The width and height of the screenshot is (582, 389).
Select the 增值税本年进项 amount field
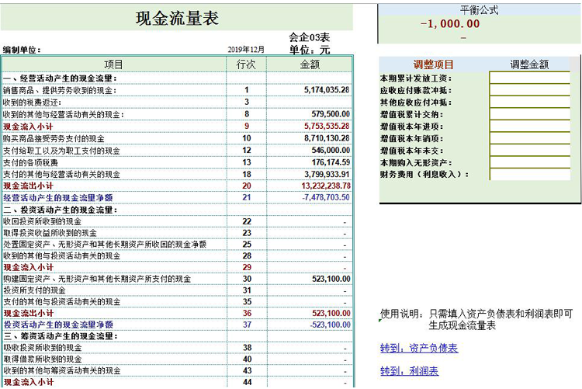tap(530, 126)
